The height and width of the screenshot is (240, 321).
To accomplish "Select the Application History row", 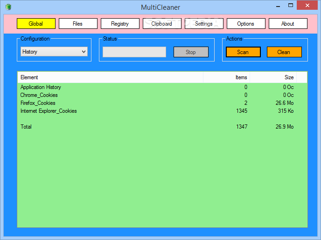I will [162, 87].
